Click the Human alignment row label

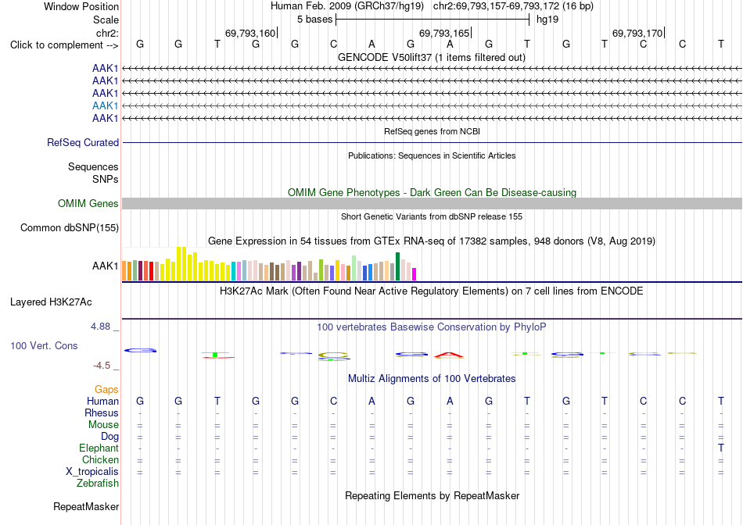tap(102, 401)
